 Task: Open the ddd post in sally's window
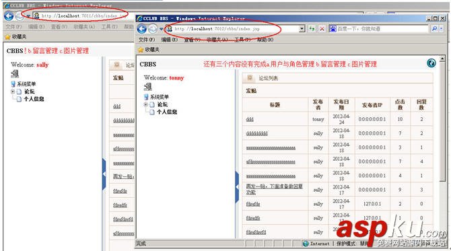click(x=116, y=106)
